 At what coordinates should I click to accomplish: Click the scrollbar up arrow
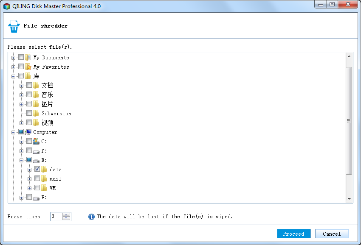pyautogui.click(x=349, y=56)
